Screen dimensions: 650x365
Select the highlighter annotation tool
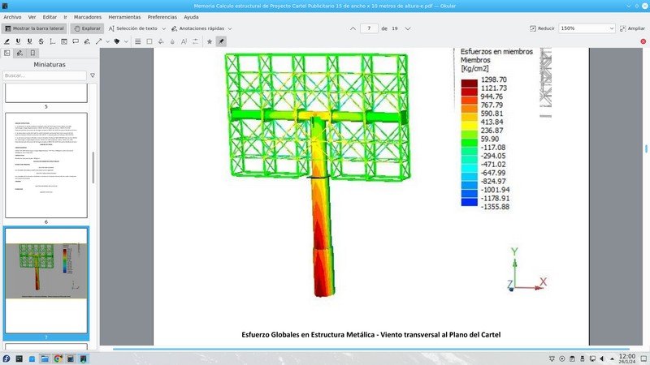6,41
